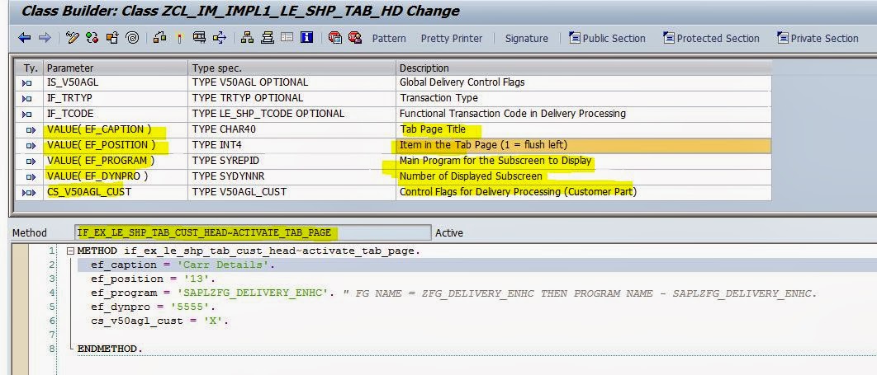The height and width of the screenshot is (375, 877).
Task: Click exporting icon of EF_POSITION row
Action: (31, 146)
